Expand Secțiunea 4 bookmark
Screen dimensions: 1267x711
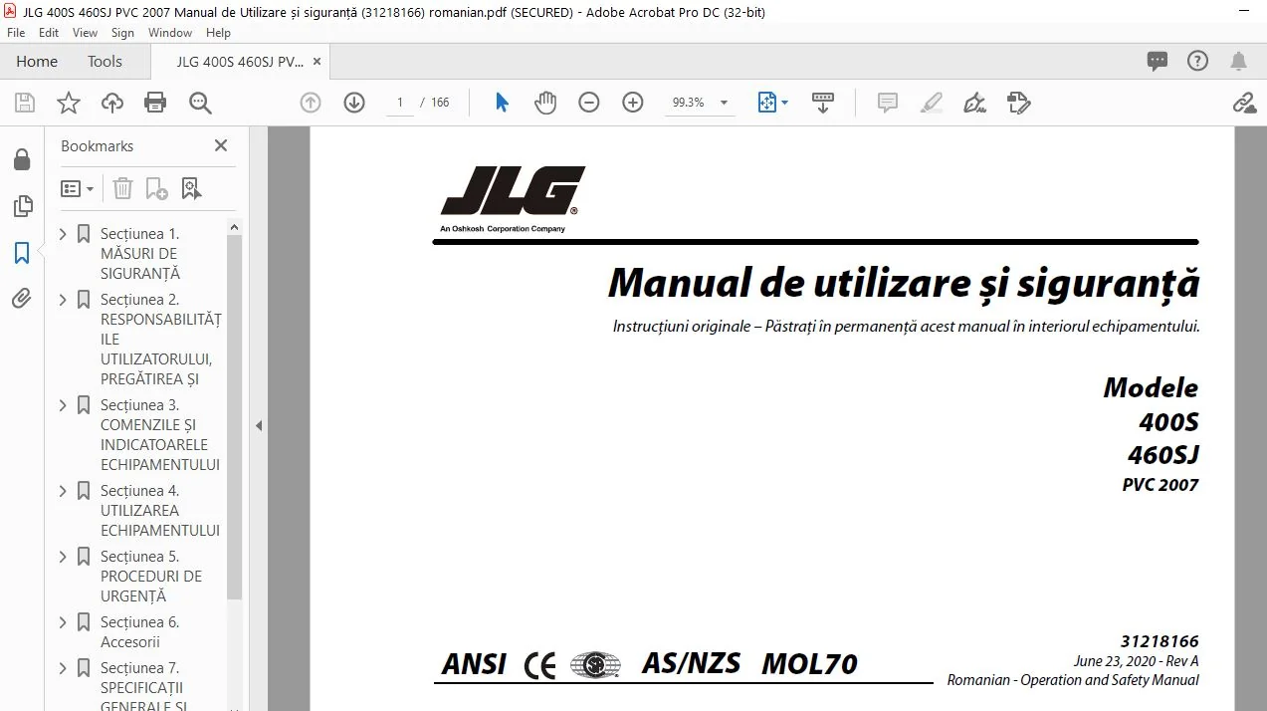tap(64, 491)
